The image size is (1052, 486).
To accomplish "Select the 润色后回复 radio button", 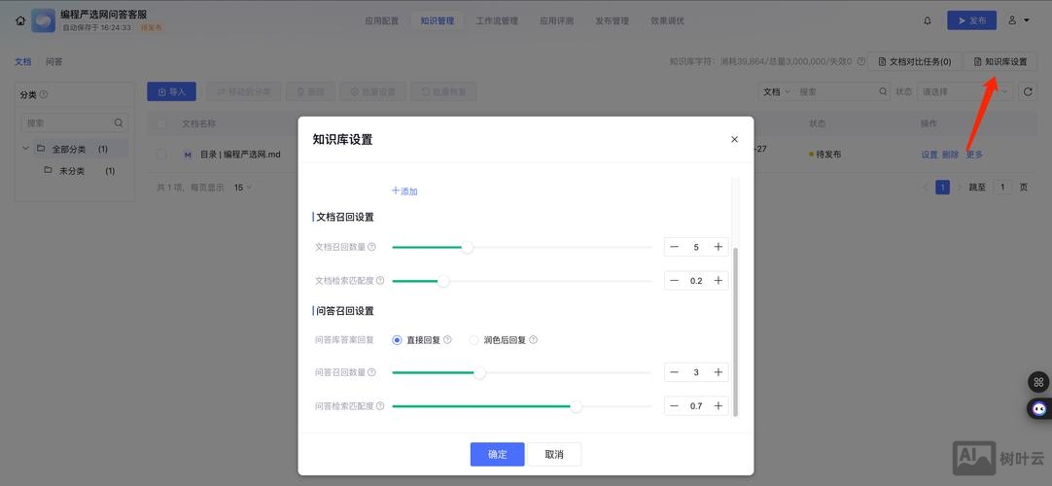I will (x=474, y=340).
